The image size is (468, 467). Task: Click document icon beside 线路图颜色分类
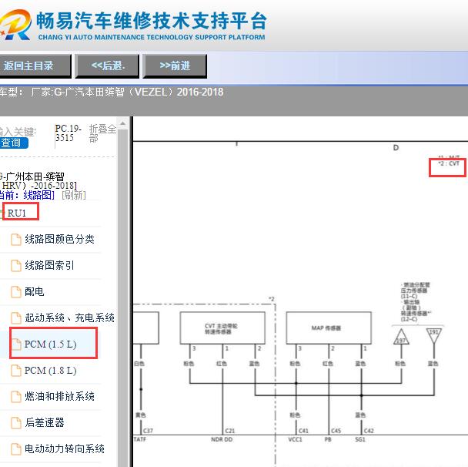[x=16, y=240]
